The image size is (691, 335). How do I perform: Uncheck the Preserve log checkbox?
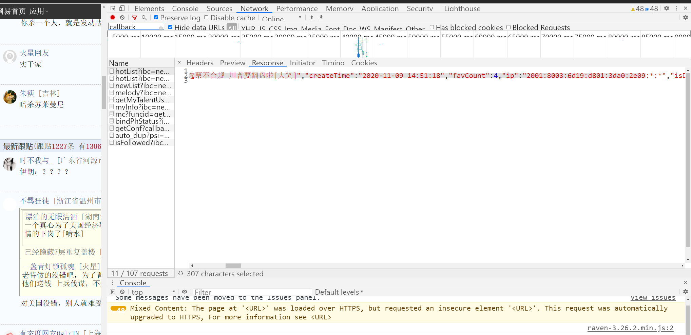[x=156, y=17]
